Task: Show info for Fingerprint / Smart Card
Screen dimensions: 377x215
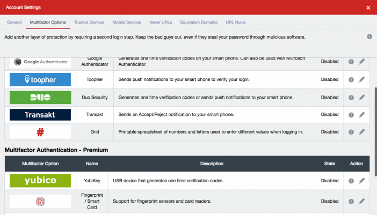Action: [x=351, y=201]
